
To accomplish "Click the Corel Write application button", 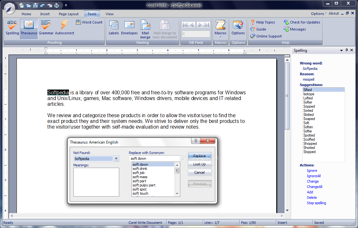I will [x=9, y=9].
